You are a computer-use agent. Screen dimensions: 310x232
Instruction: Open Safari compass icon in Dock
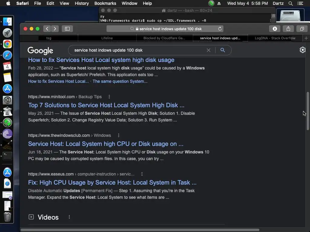click(7, 55)
